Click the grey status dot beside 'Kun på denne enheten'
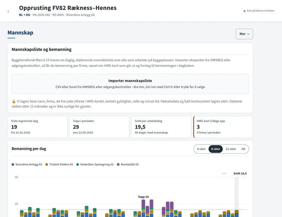282x217 pixels. [244, 11]
